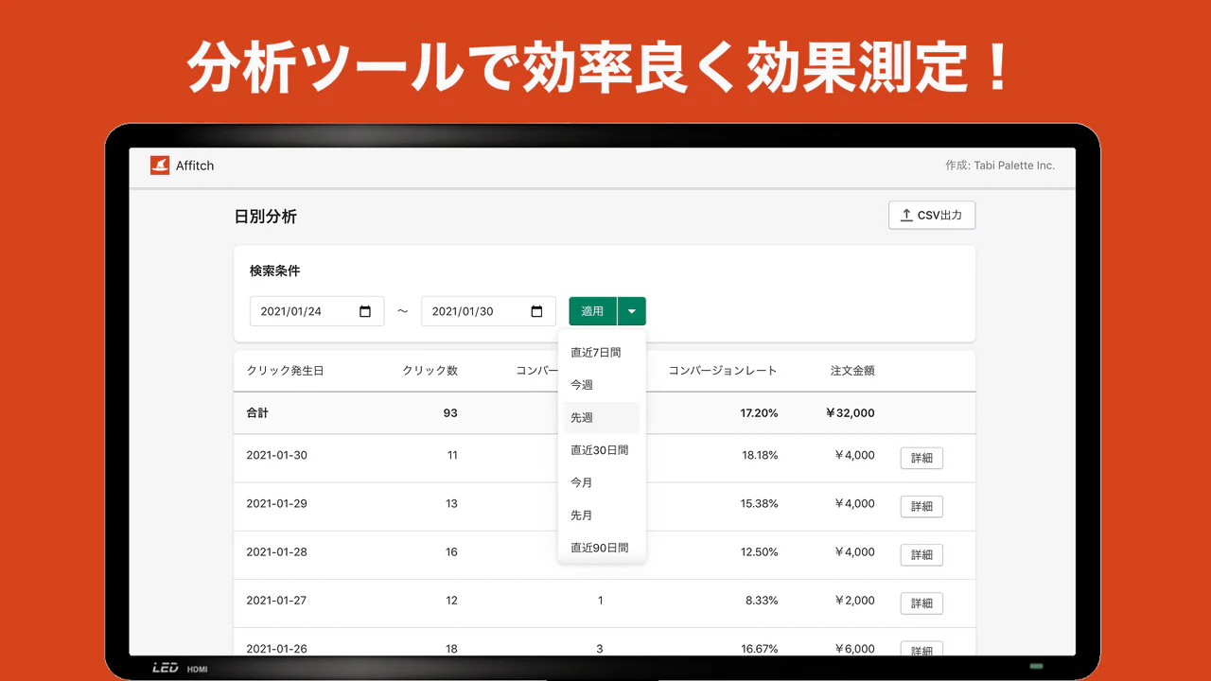
Task: Click the total rate 17.20%
Action: point(759,413)
